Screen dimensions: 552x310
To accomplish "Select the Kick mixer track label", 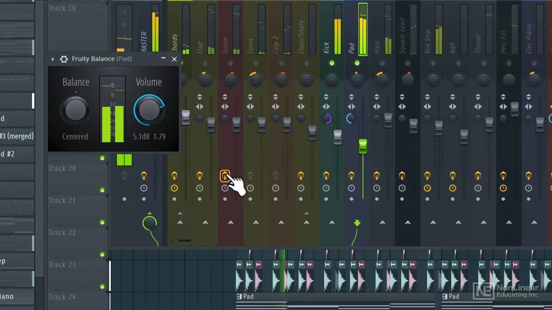I will [x=326, y=47].
